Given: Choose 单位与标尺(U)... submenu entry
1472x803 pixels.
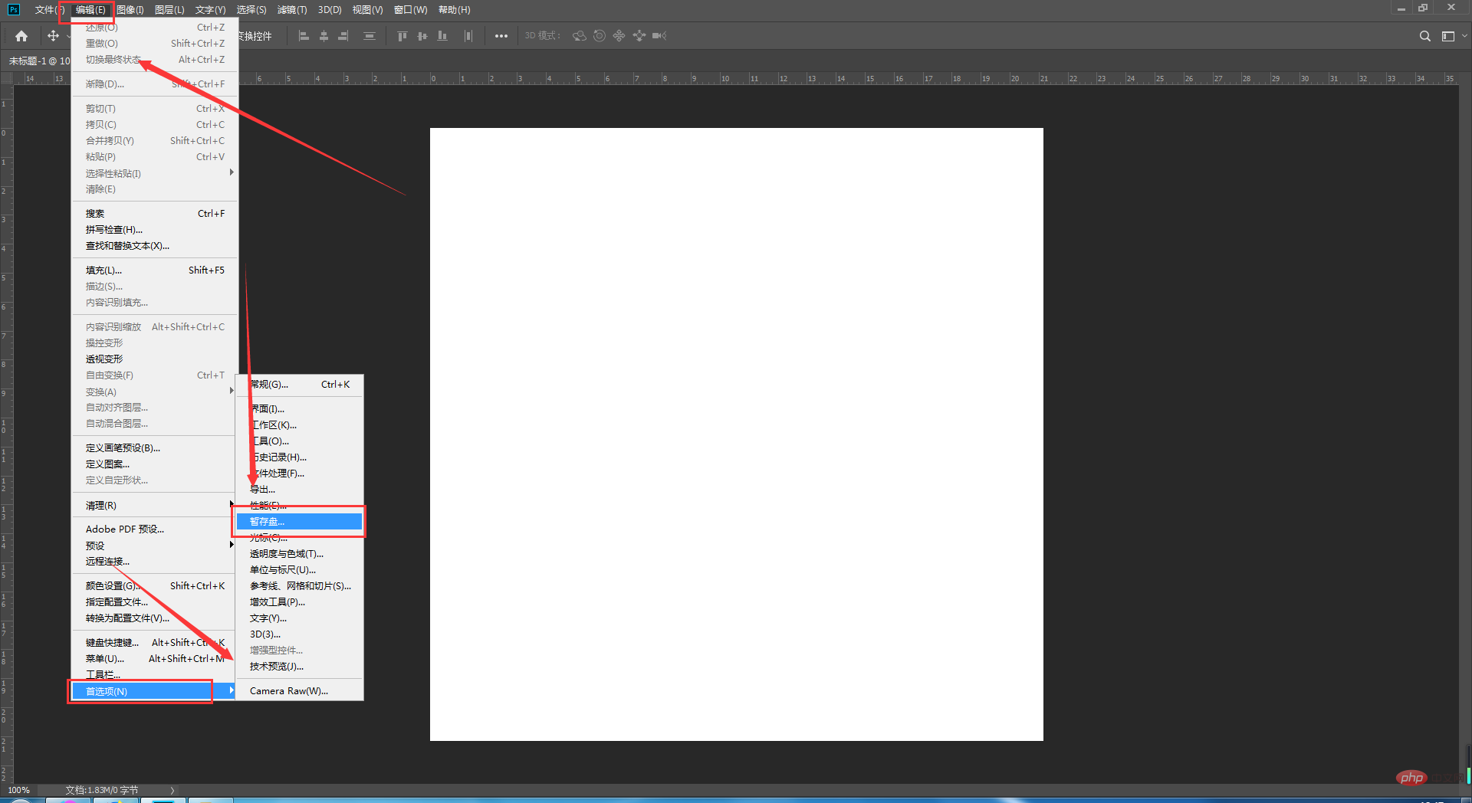Looking at the screenshot, I should tap(299, 570).
